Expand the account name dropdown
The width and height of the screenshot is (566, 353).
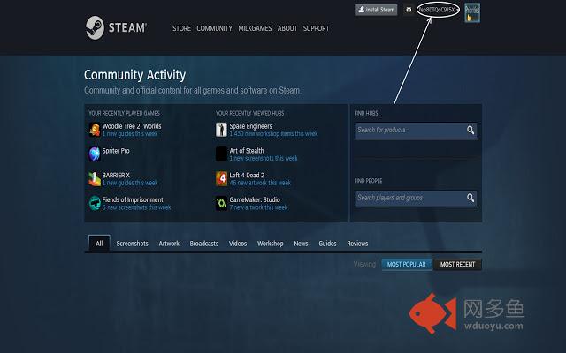tap(439, 10)
